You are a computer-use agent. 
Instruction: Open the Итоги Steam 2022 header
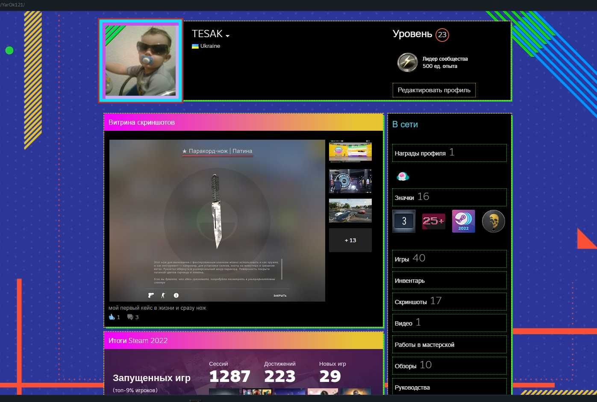244,340
